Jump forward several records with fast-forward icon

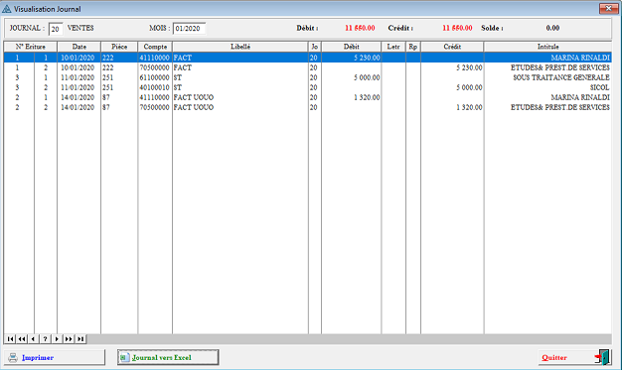[69, 339]
